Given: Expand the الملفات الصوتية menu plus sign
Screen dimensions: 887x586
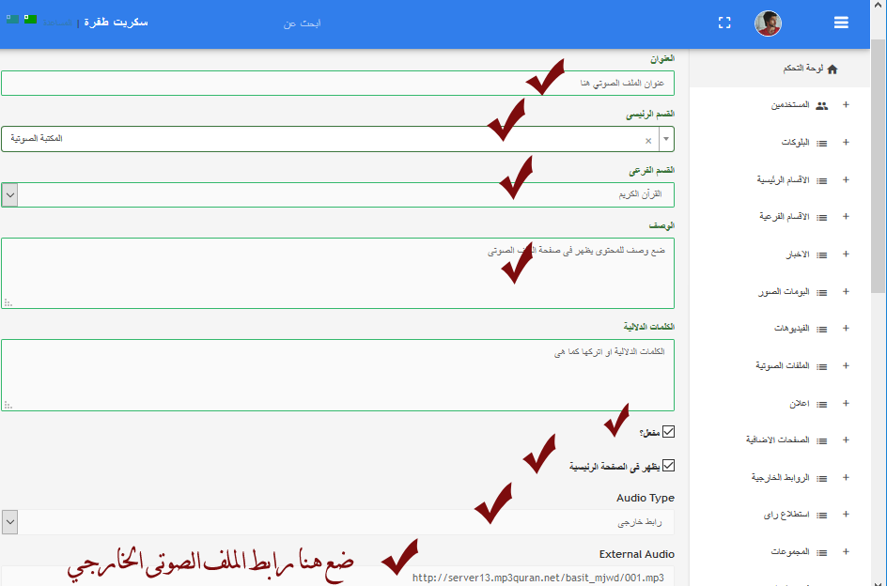Looking at the screenshot, I should coord(846,365).
